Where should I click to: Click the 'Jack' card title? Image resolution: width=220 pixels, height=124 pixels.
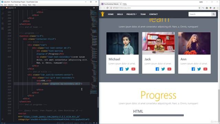click(147, 59)
